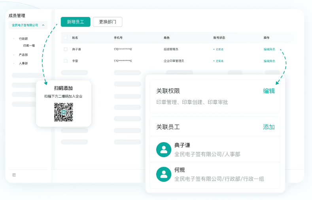Screen dimensions: 312x200
Task: Click the 更换部门 button
Action: point(108,22)
